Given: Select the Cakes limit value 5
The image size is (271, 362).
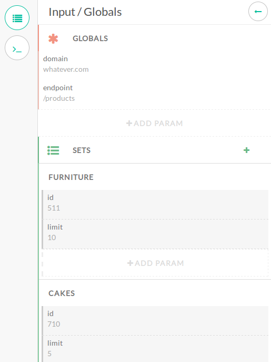Looking at the screenshot, I should [49, 354].
